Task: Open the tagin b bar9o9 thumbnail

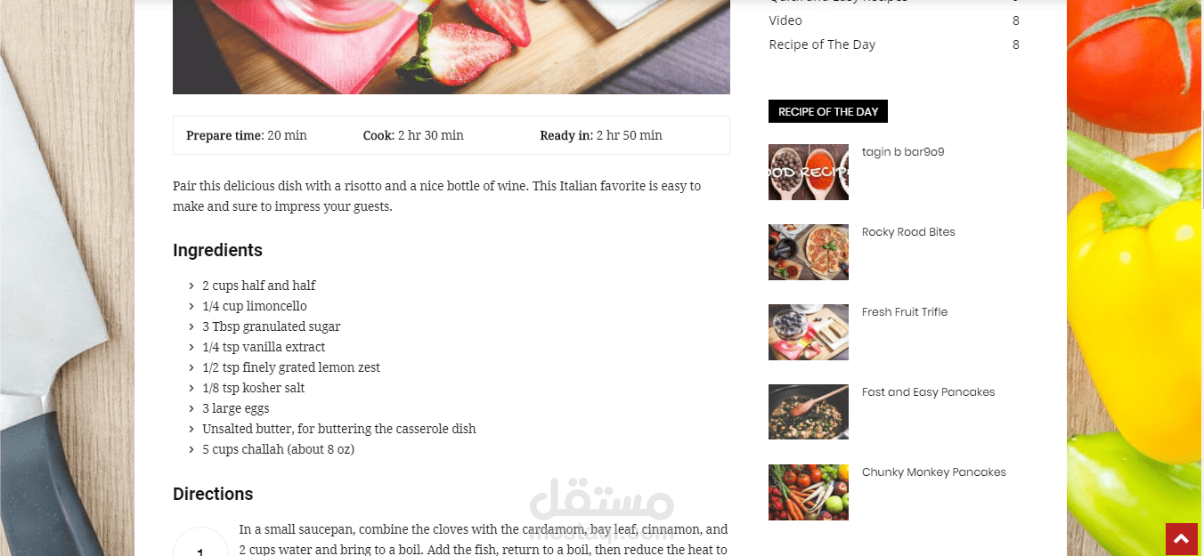Action: pyautogui.click(x=809, y=173)
